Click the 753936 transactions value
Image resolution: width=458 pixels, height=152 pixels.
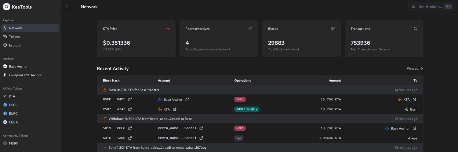(361, 43)
